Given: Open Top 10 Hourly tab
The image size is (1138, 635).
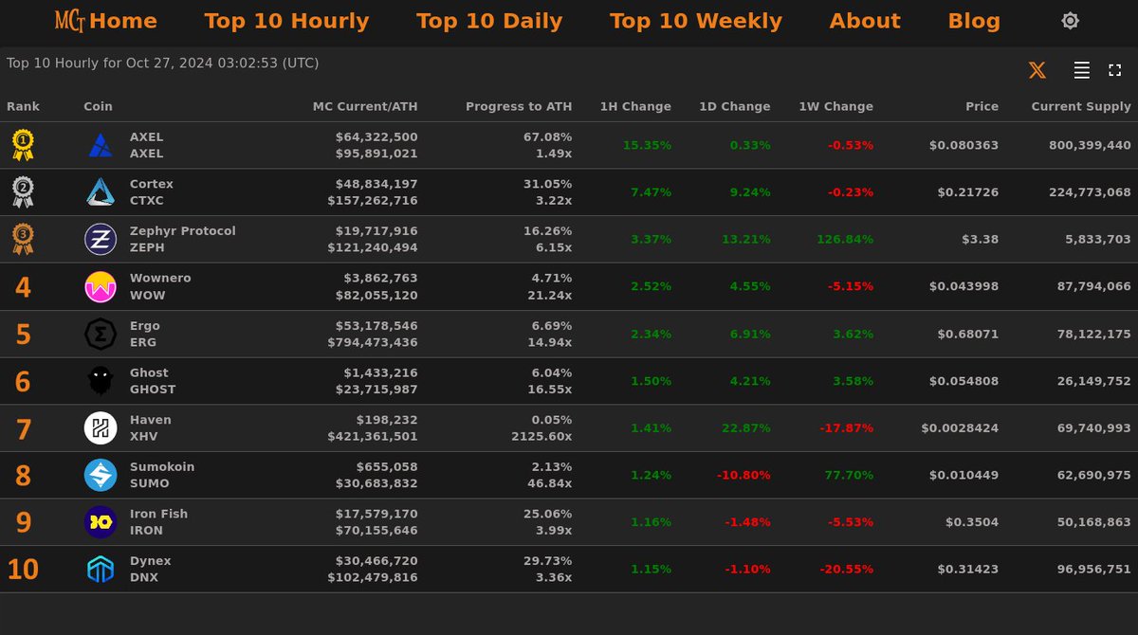Looking at the screenshot, I should click(x=286, y=21).
